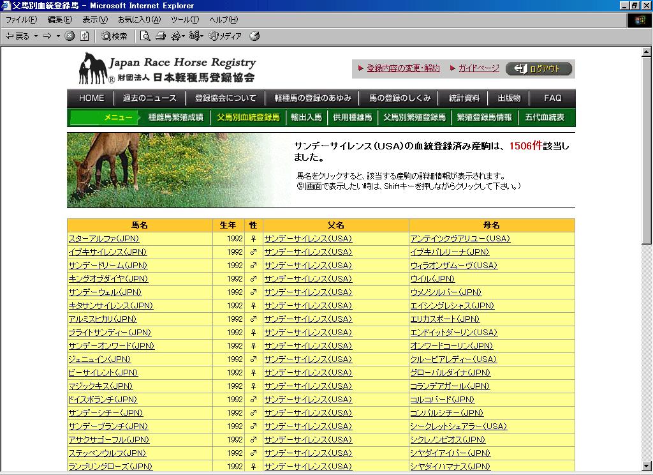Open the ツール (Tools) menu
653x475 pixels.
coord(185,20)
